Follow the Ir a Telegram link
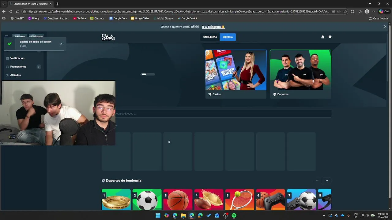Screen dimensions: 392x220 click(x=213, y=27)
